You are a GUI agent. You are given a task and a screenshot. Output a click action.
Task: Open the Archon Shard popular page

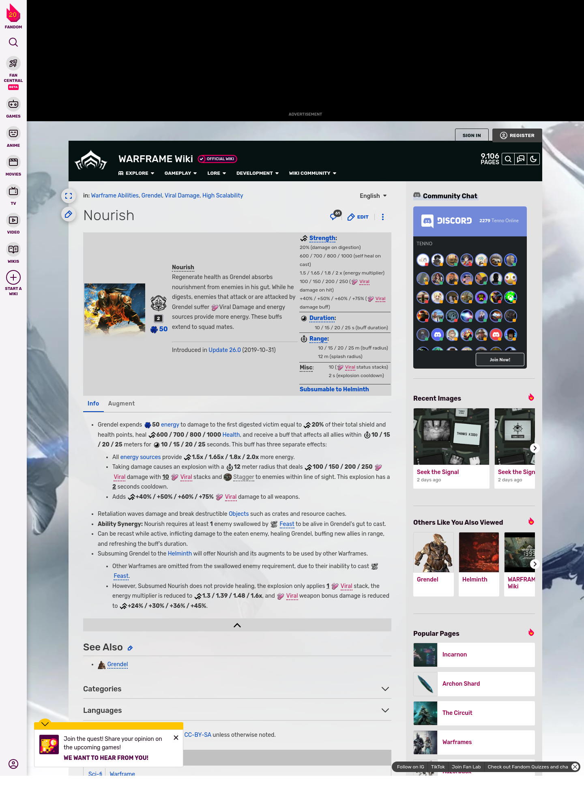tap(474, 684)
